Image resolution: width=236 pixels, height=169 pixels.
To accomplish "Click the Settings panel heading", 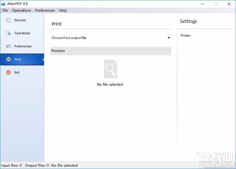I will point(188,21).
